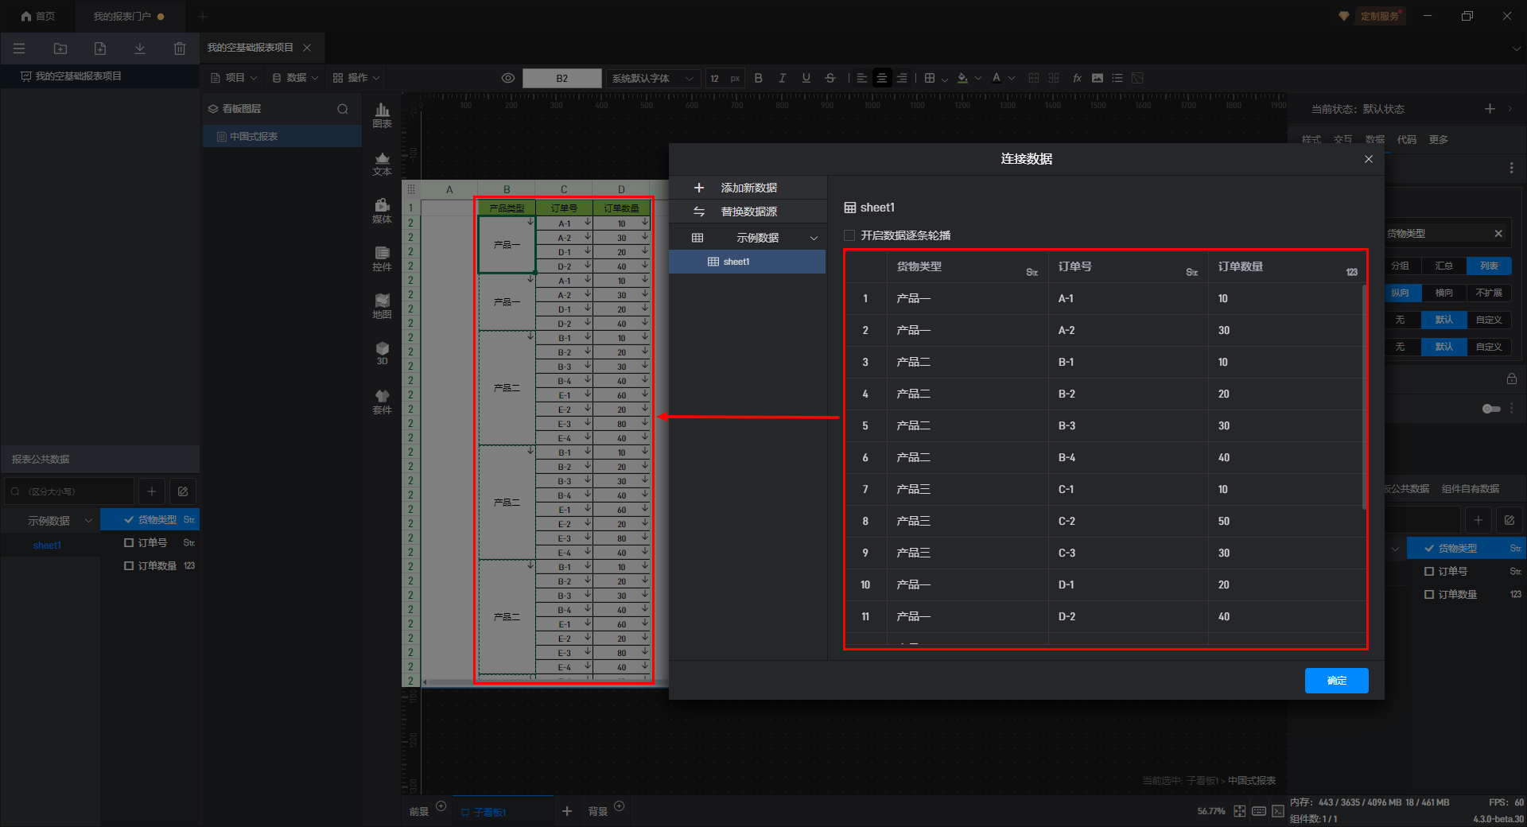Collapse the 示例数据 tree in dialog
1527x827 pixels.
pos(814,238)
